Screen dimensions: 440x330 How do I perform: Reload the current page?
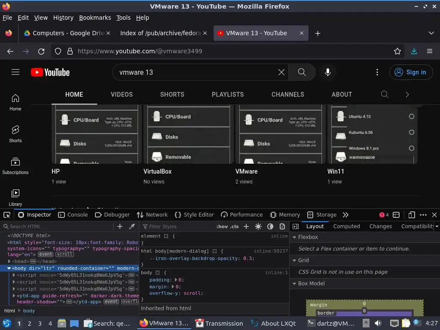click(41, 52)
